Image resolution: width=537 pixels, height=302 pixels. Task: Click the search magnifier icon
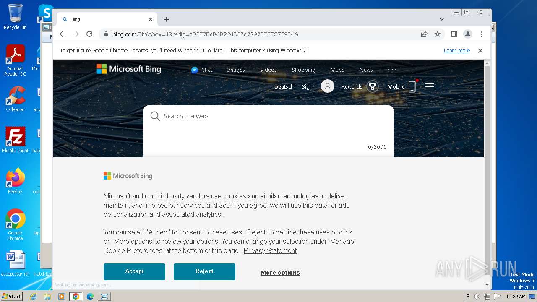[x=155, y=116]
